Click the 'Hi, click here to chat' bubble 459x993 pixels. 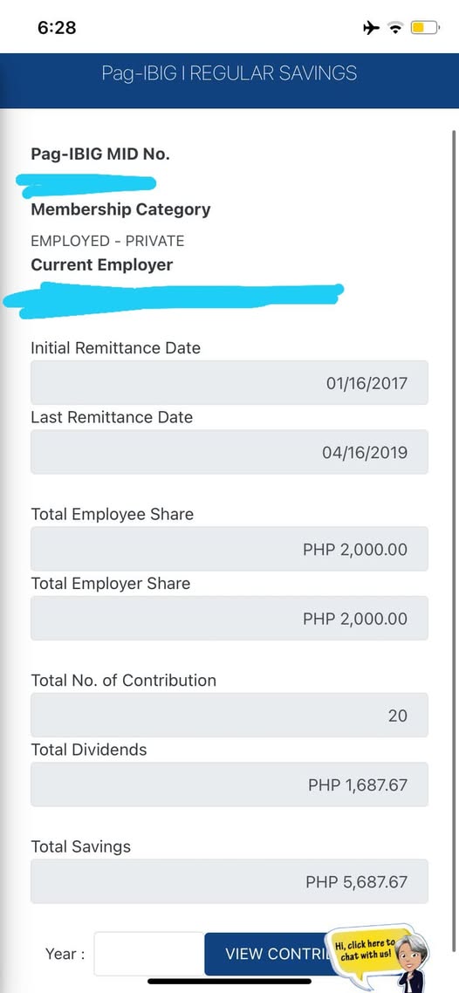point(363,950)
